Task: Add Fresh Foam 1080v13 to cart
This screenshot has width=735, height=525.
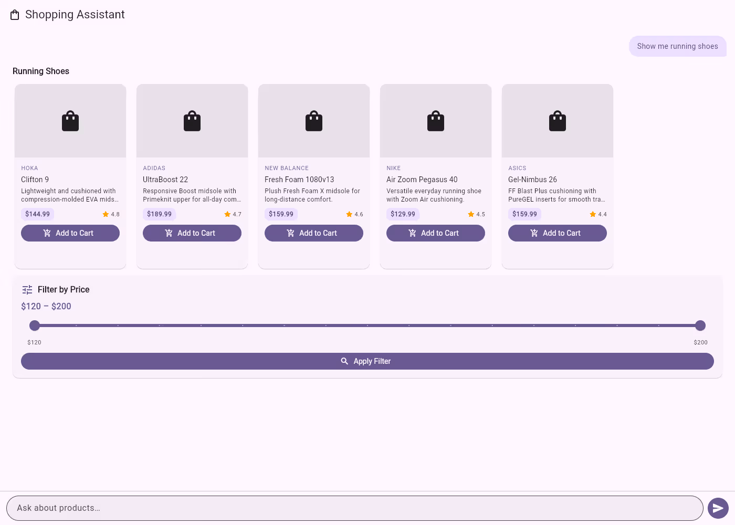Action: [314, 233]
